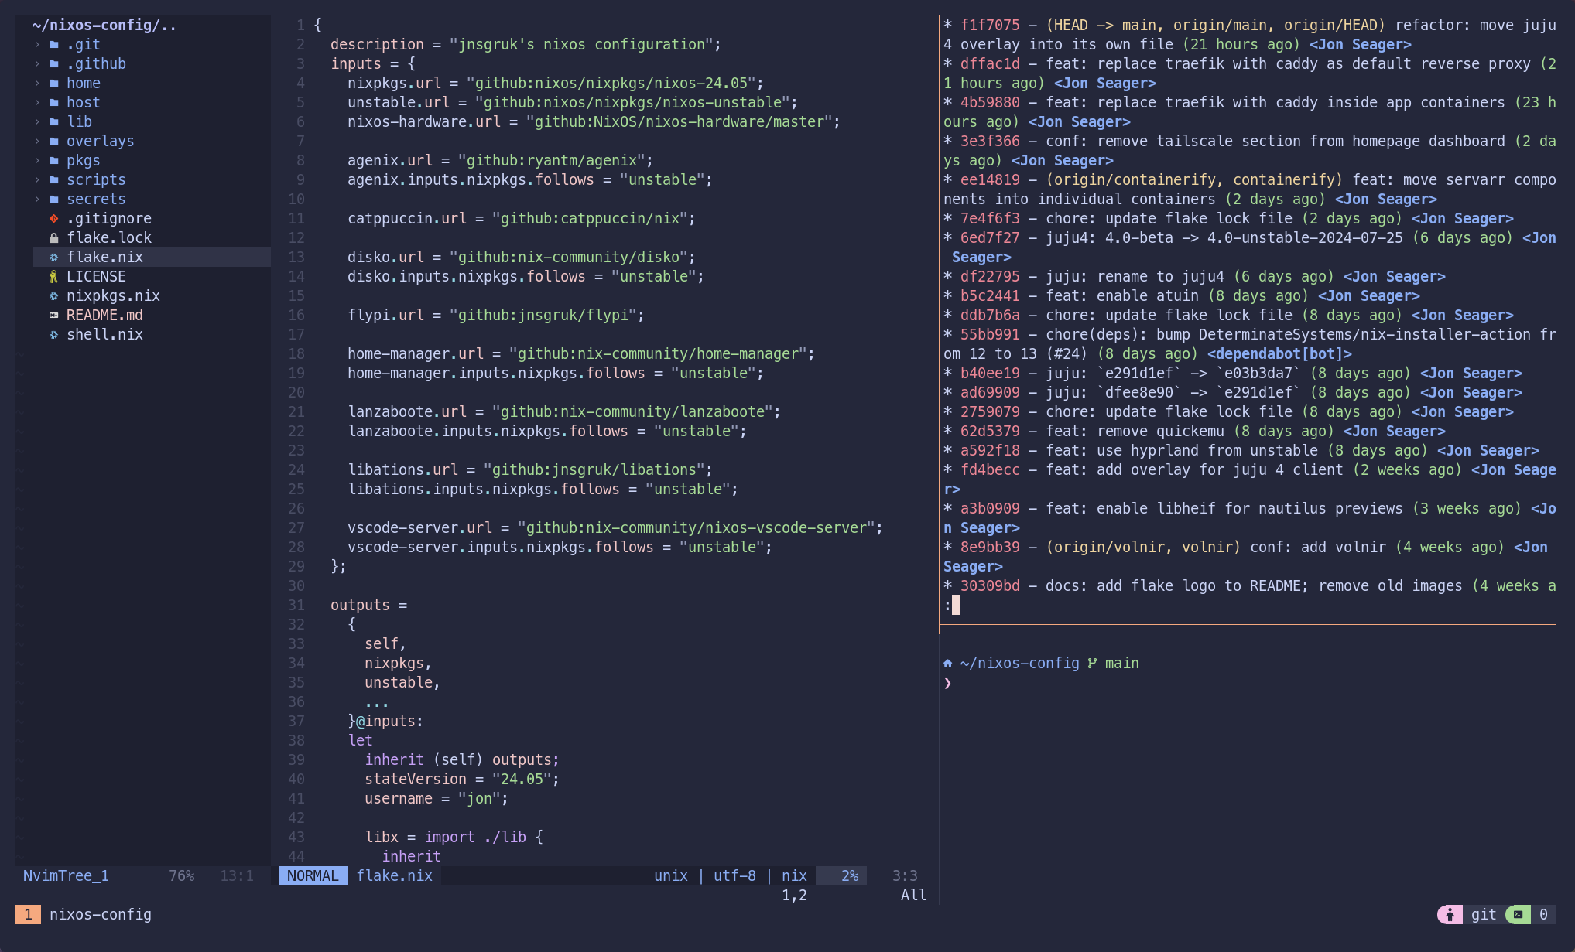Expand the overlays folder chevron
This screenshot has height=952, width=1575.
(x=37, y=142)
